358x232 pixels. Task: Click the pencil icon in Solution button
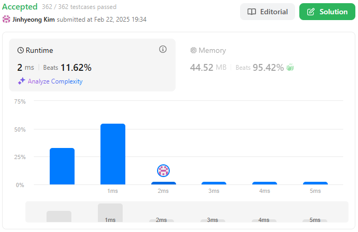point(311,12)
